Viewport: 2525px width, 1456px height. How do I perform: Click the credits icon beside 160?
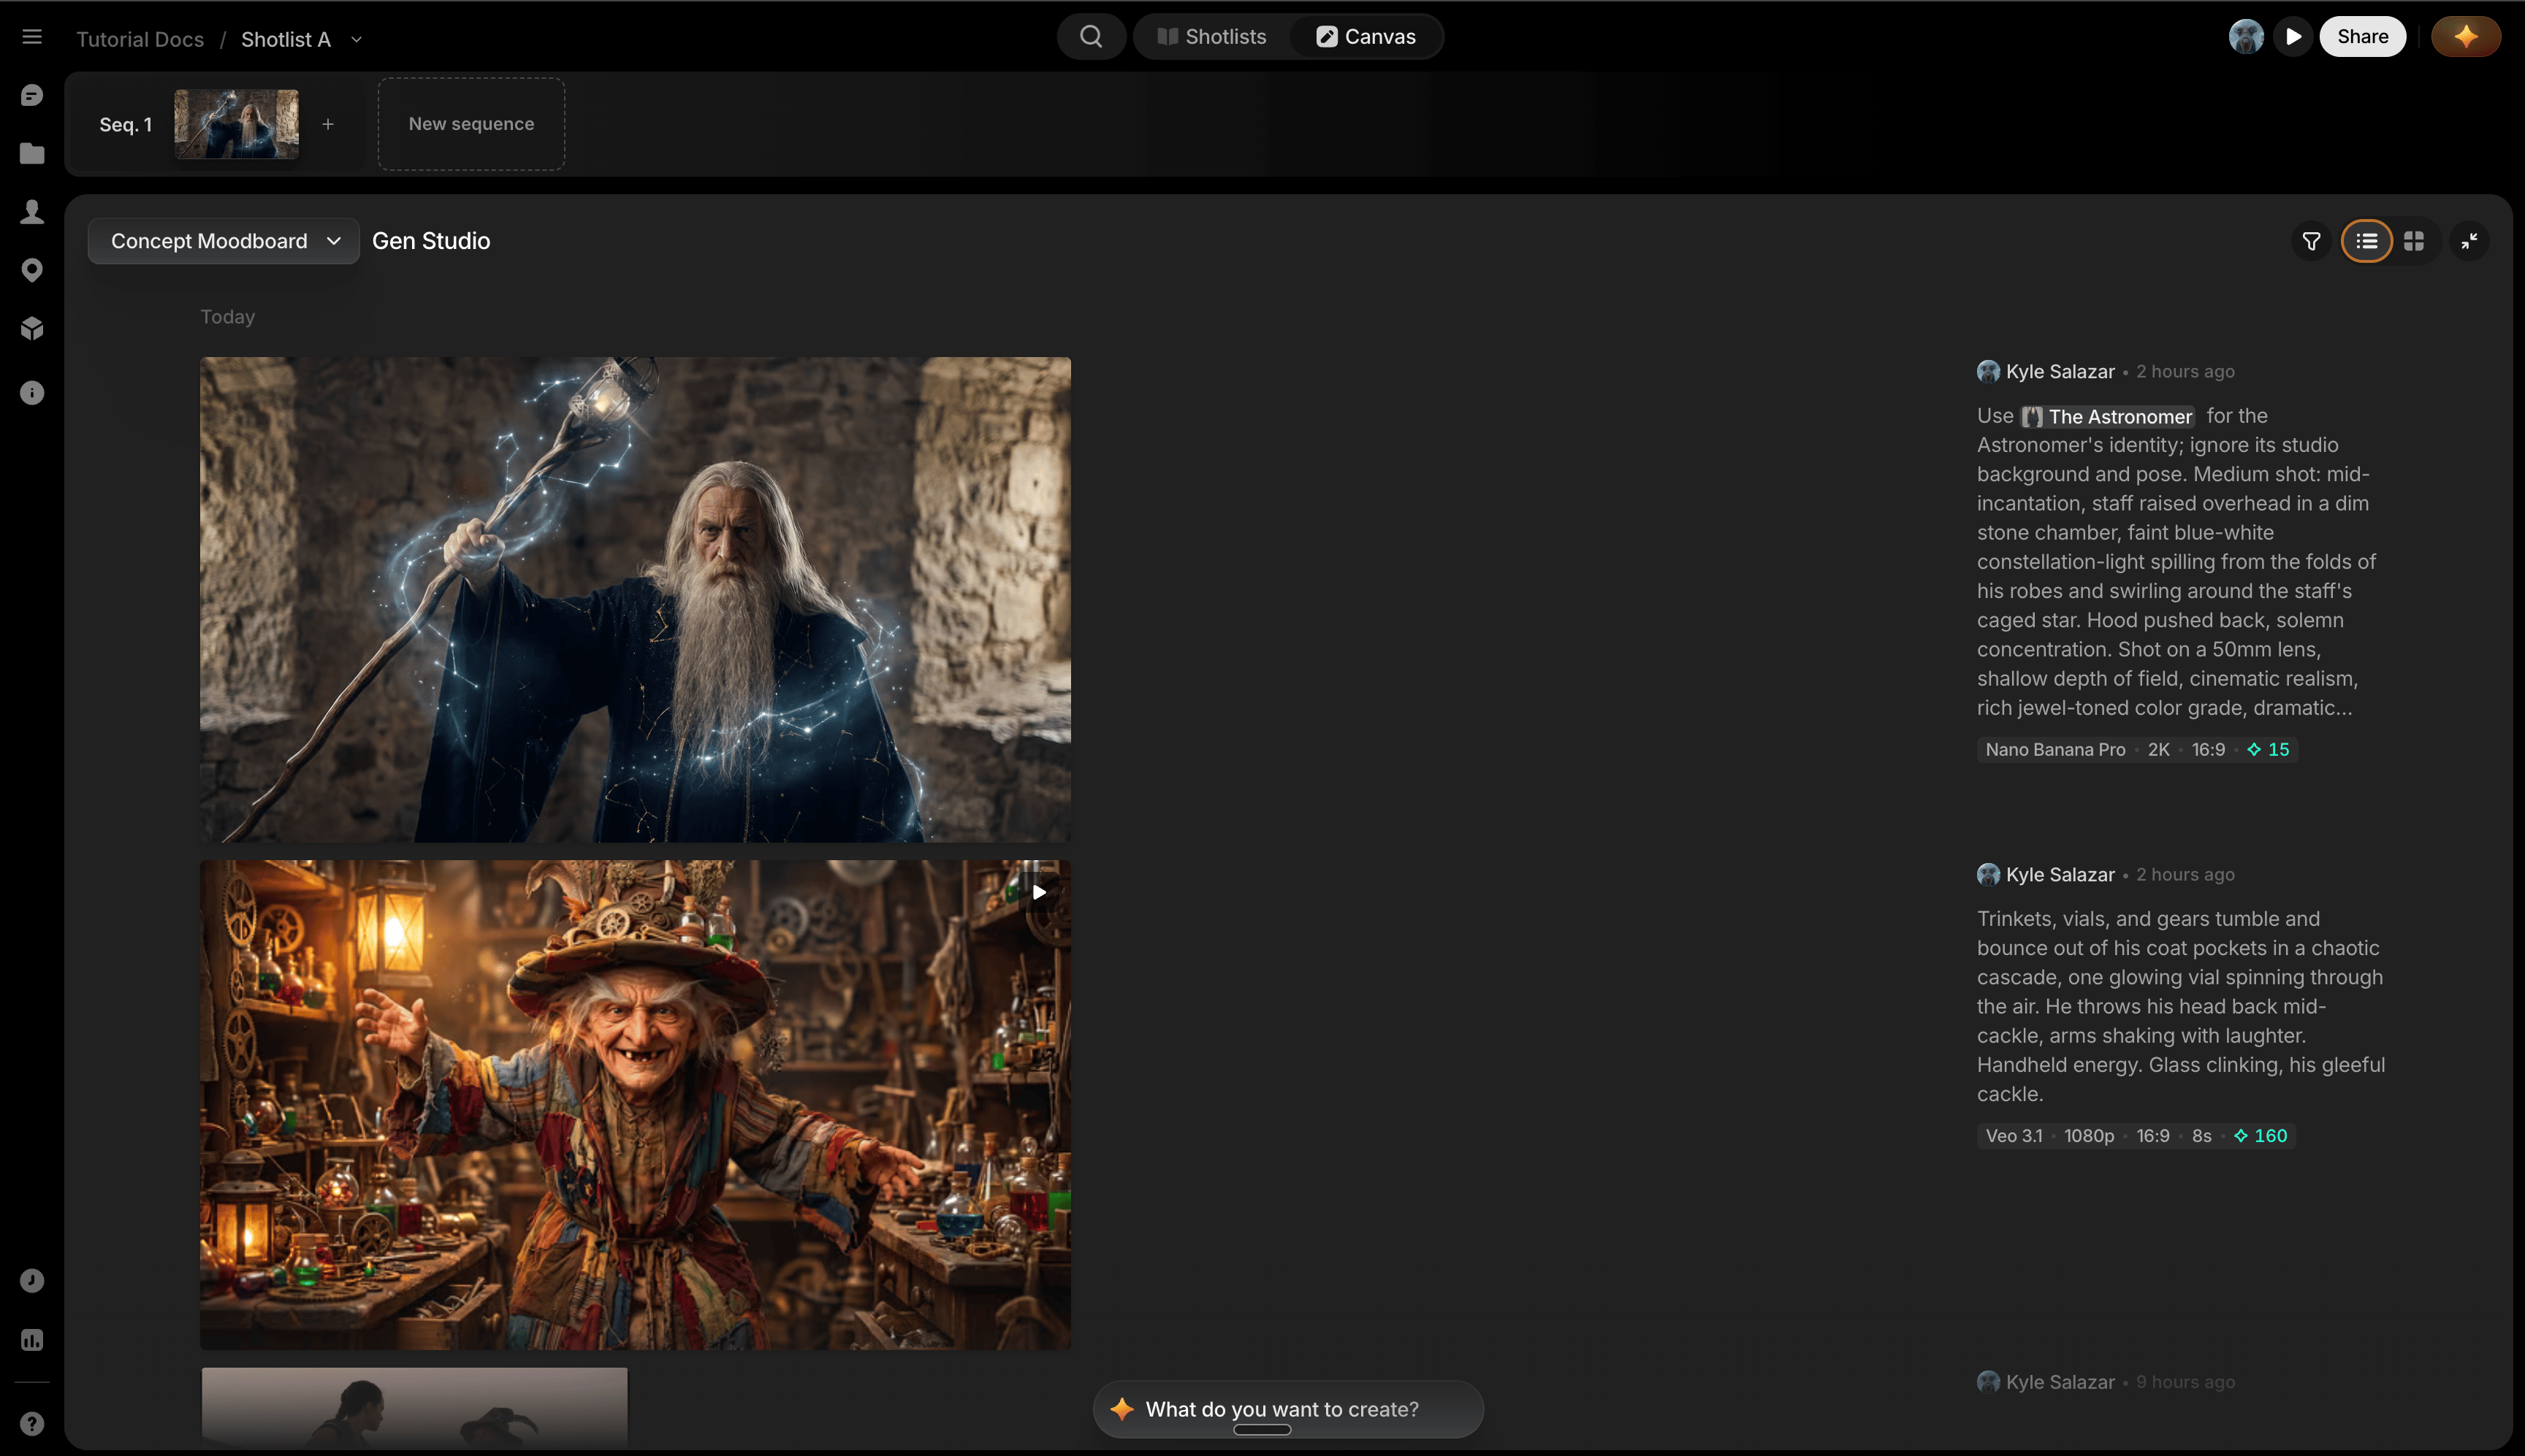click(x=2241, y=1136)
